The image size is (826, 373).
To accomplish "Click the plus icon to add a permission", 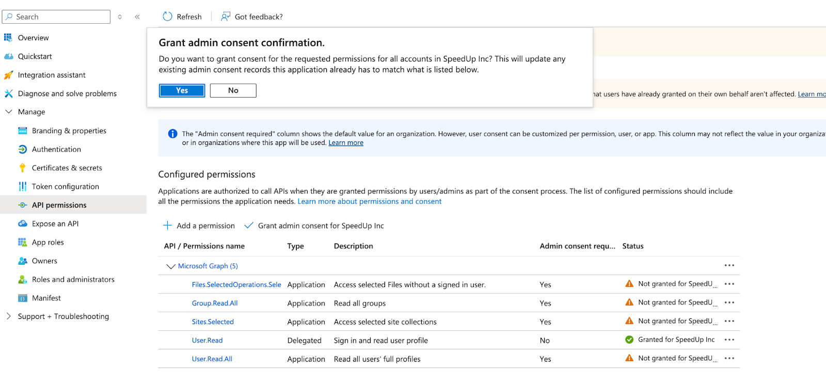I will point(167,225).
